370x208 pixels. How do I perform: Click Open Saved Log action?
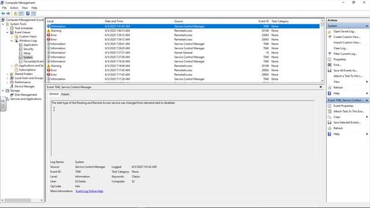pyautogui.click(x=345, y=31)
